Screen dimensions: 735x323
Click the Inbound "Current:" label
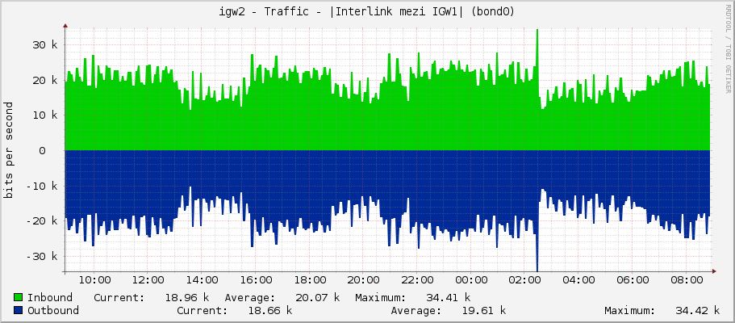pyautogui.click(x=119, y=298)
